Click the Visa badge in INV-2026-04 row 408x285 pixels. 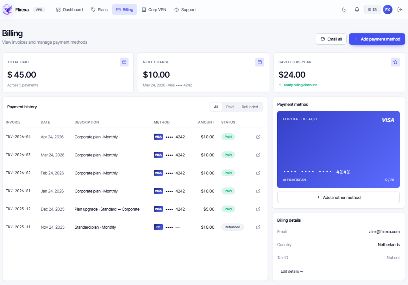158,137
